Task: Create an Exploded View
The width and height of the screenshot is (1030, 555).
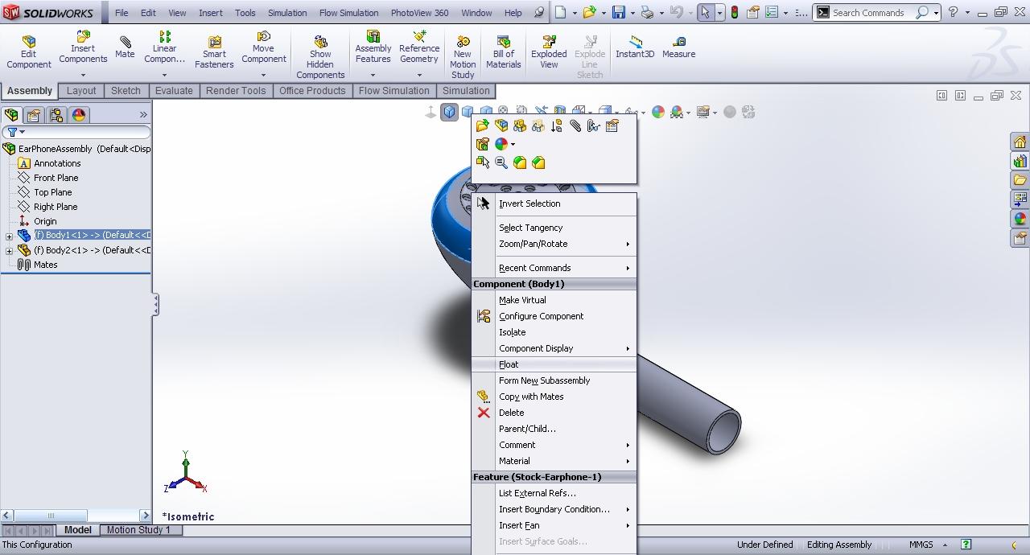Action: pos(549,52)
